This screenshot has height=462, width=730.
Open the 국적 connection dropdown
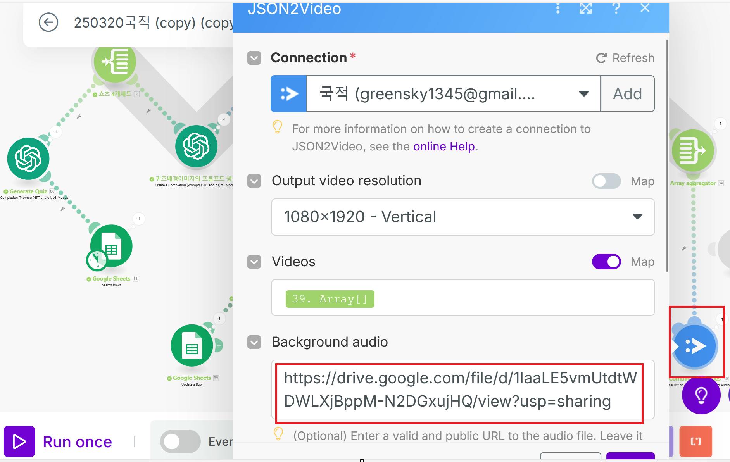454,94
